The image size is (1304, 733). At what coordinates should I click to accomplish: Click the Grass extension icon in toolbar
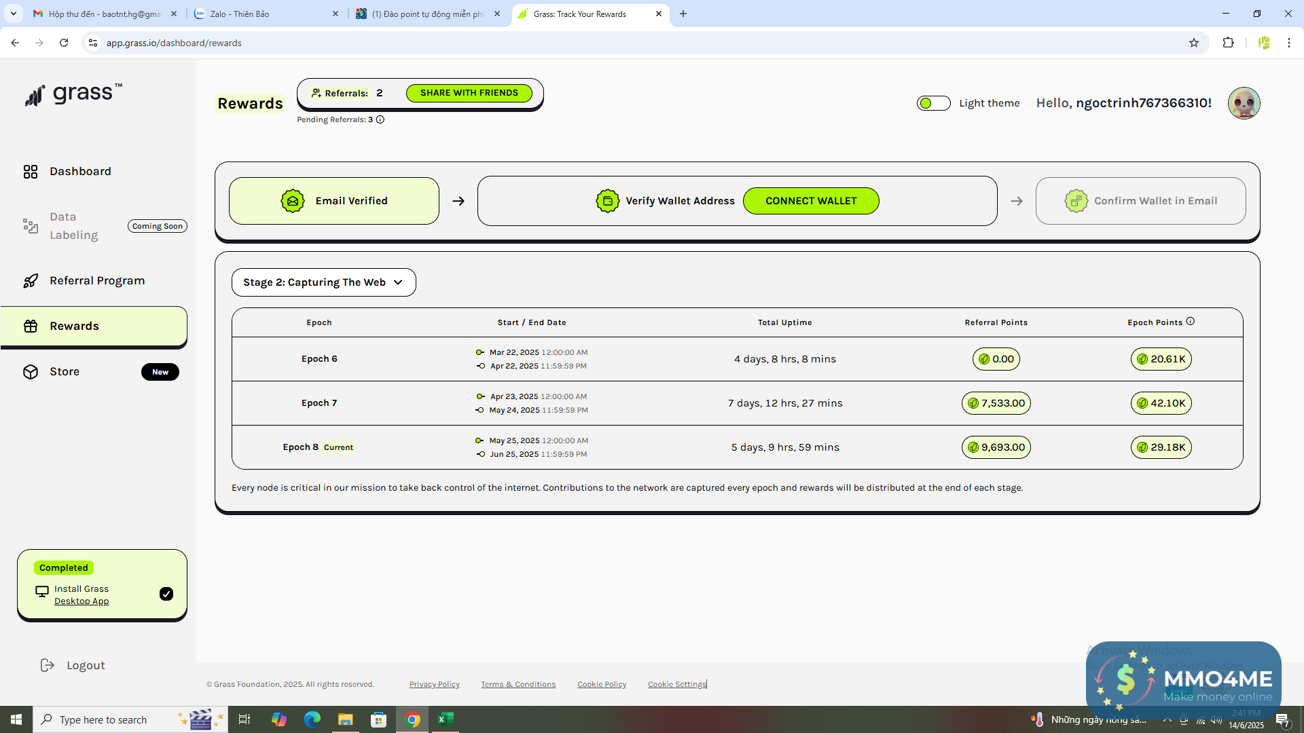[1264, 43]
